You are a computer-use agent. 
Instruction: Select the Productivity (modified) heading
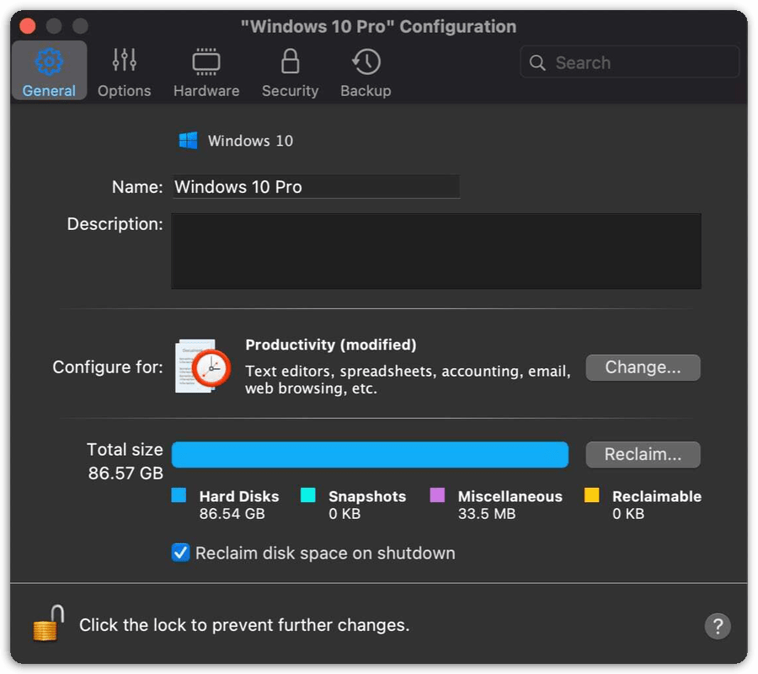331,345
